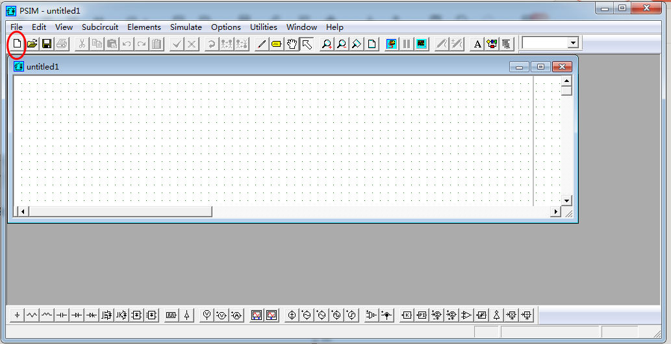This screenshot has width=671, height=344.
Task: Open the Utilities menu
Action: coord(264,27)
